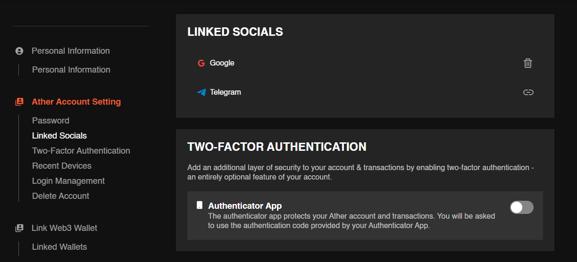Expand the Link Web3 Wallet section header
This screenshot has height=262, width=577.
[64, 228]
